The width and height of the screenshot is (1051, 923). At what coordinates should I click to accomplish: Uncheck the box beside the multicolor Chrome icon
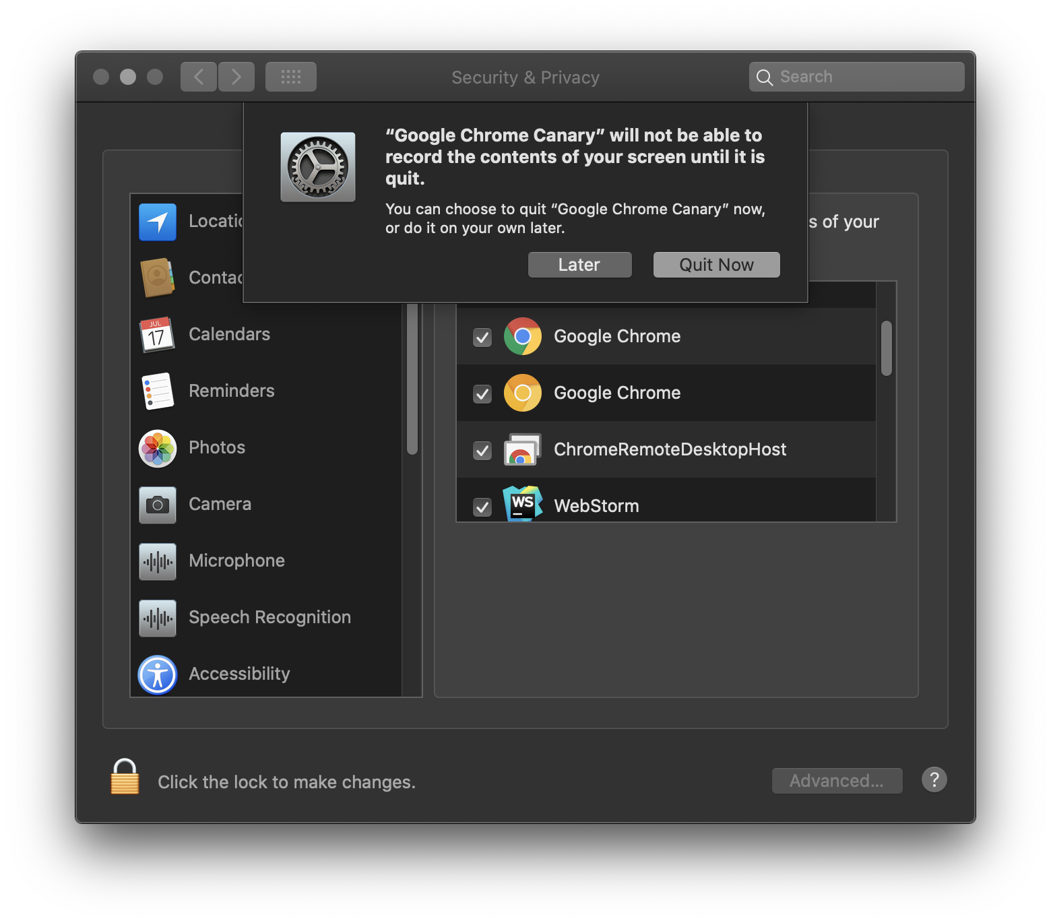pyautogui.click(x=482, y=337)
